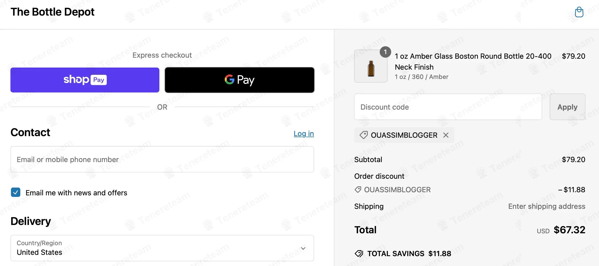Click the amber bottle product thumbnail
Viewport: 599px width, 266px height.
tap(371, 68)
